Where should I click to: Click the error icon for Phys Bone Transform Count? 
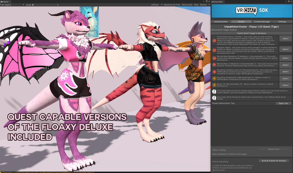[214, 72]
